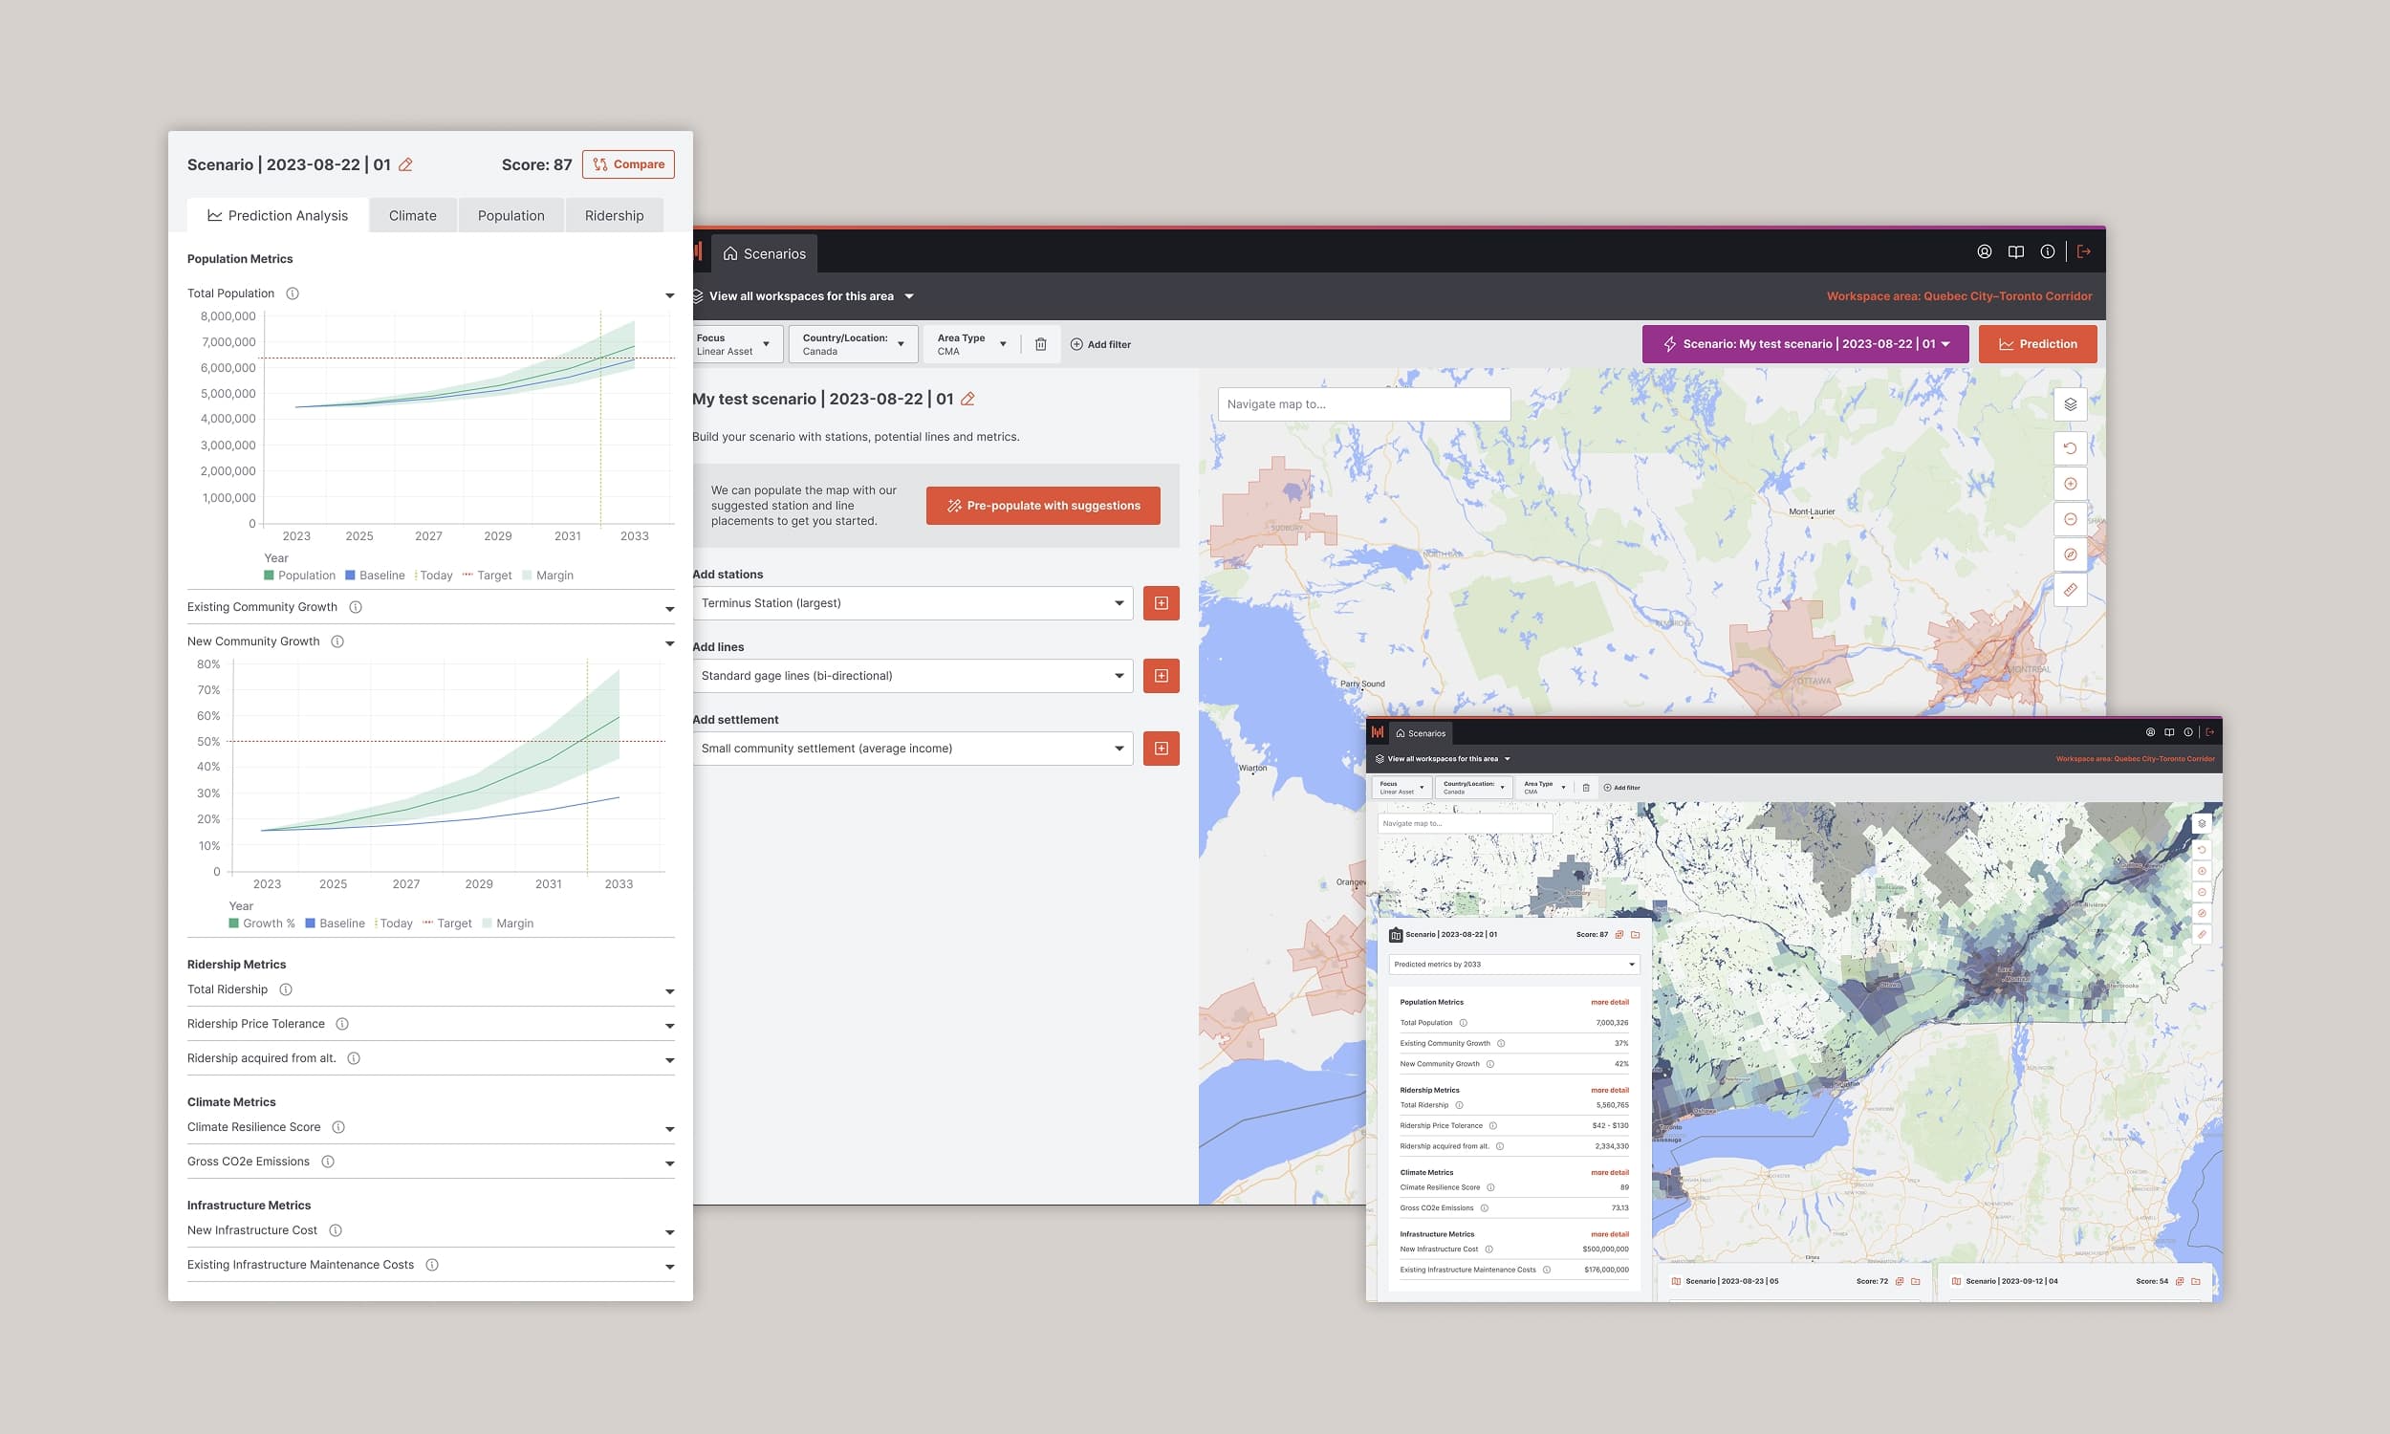Click the Navigate map to search field
The width and height of the screenshot is (2390, 1434).
click(x=1363, y=405)
